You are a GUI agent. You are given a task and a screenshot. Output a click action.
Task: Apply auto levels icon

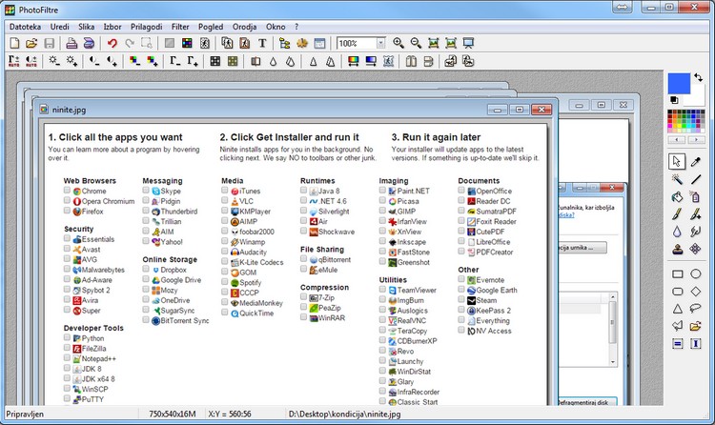tap(13, 61)
